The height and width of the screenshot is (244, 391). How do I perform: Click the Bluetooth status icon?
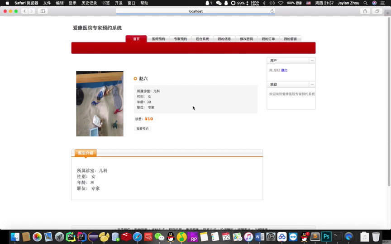[x=264, y=3]
